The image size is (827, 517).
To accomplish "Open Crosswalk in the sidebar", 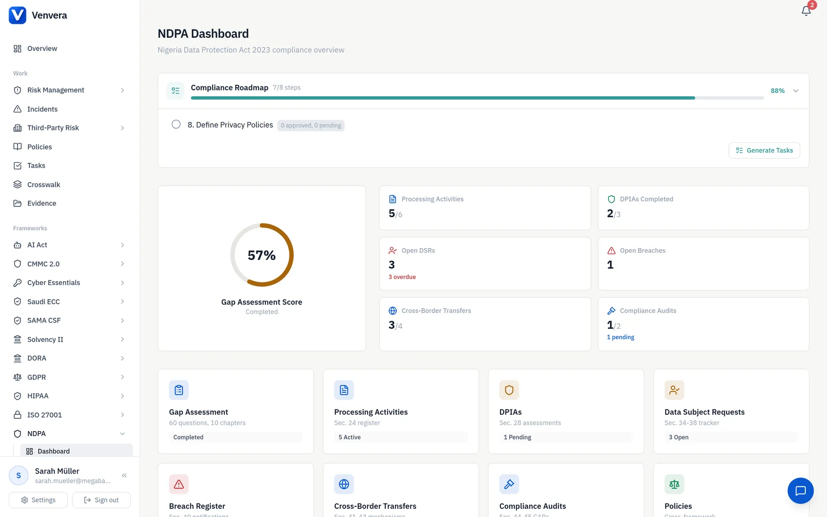I will click(x=70, y=185).
